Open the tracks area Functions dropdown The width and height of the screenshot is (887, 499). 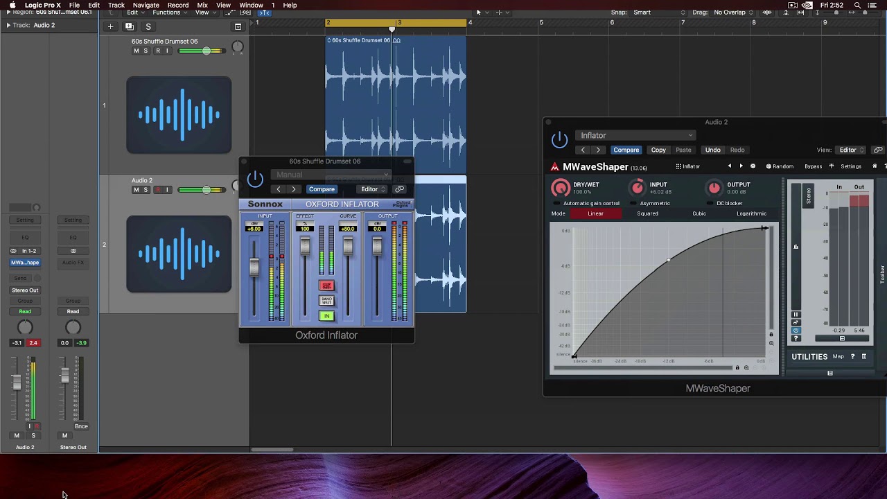click(x=170, y=12)
